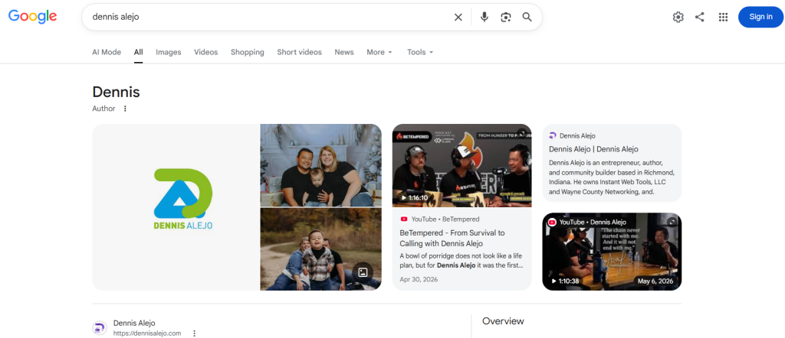Open Google Lens image search icon
The height and width of the screenshot is (338, 785).
(x=506, y=17)
